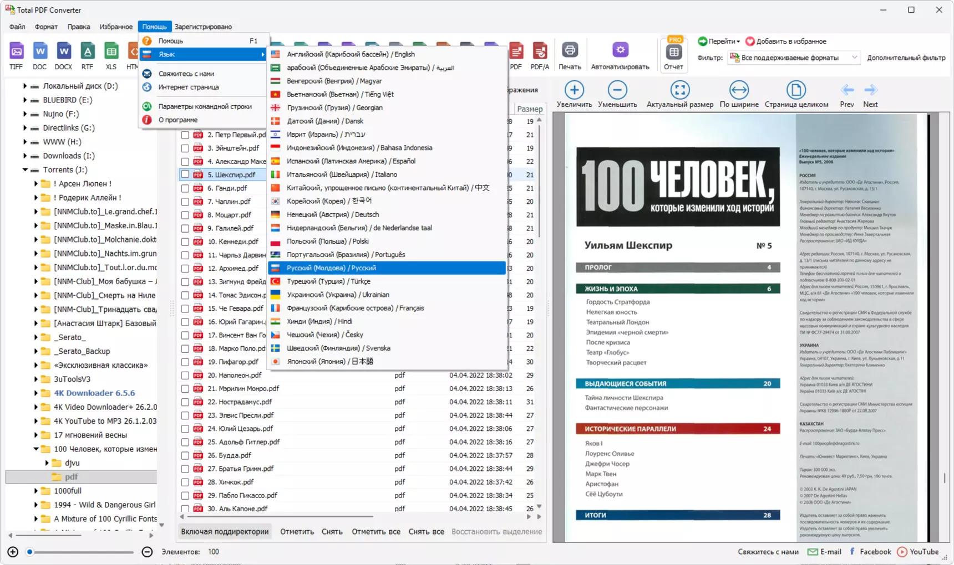
Task: Click the Добавить в избранное heart icon
Action: pyautogui.click(x=750, y=41)
